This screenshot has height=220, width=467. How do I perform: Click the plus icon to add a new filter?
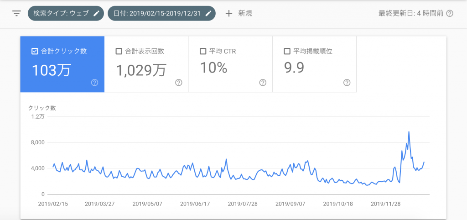pos(229,13)
